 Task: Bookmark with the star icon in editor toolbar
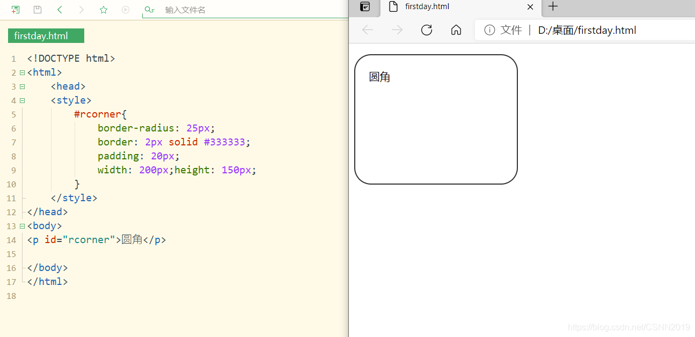point(104,10)
